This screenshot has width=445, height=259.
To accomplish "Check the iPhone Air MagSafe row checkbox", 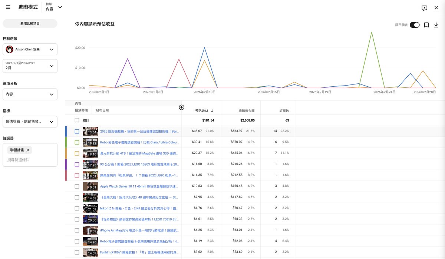I will pyautogui.click(x=77, y=230).
